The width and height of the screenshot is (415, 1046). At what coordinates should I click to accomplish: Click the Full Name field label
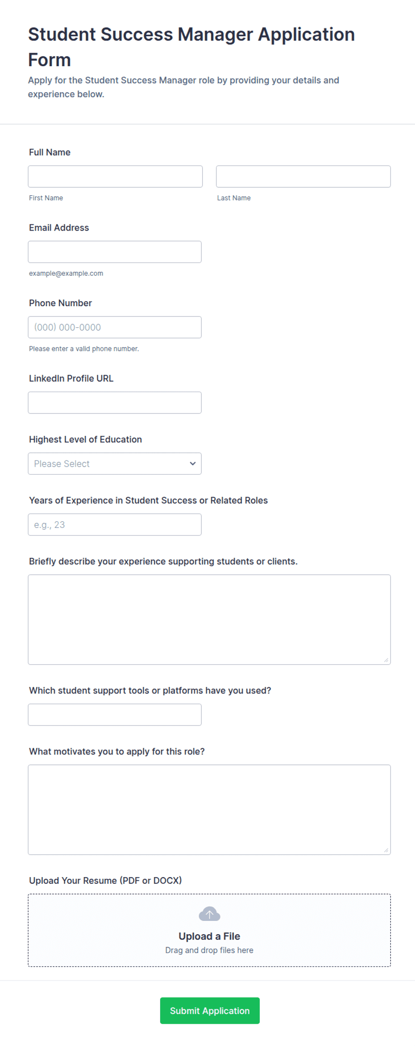coord(50,152)
